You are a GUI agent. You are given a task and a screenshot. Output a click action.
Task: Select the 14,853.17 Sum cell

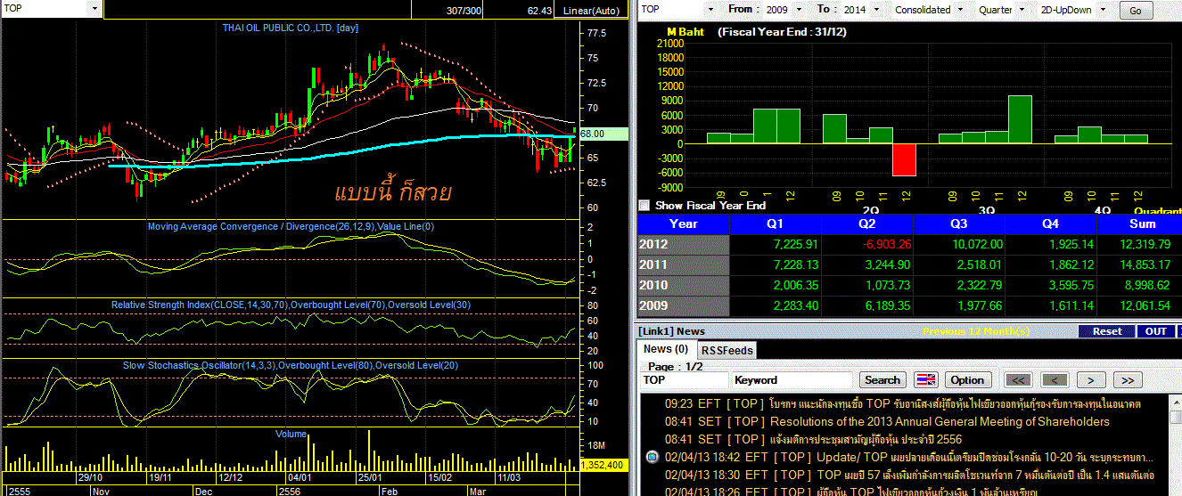[x=1139, y=264]
